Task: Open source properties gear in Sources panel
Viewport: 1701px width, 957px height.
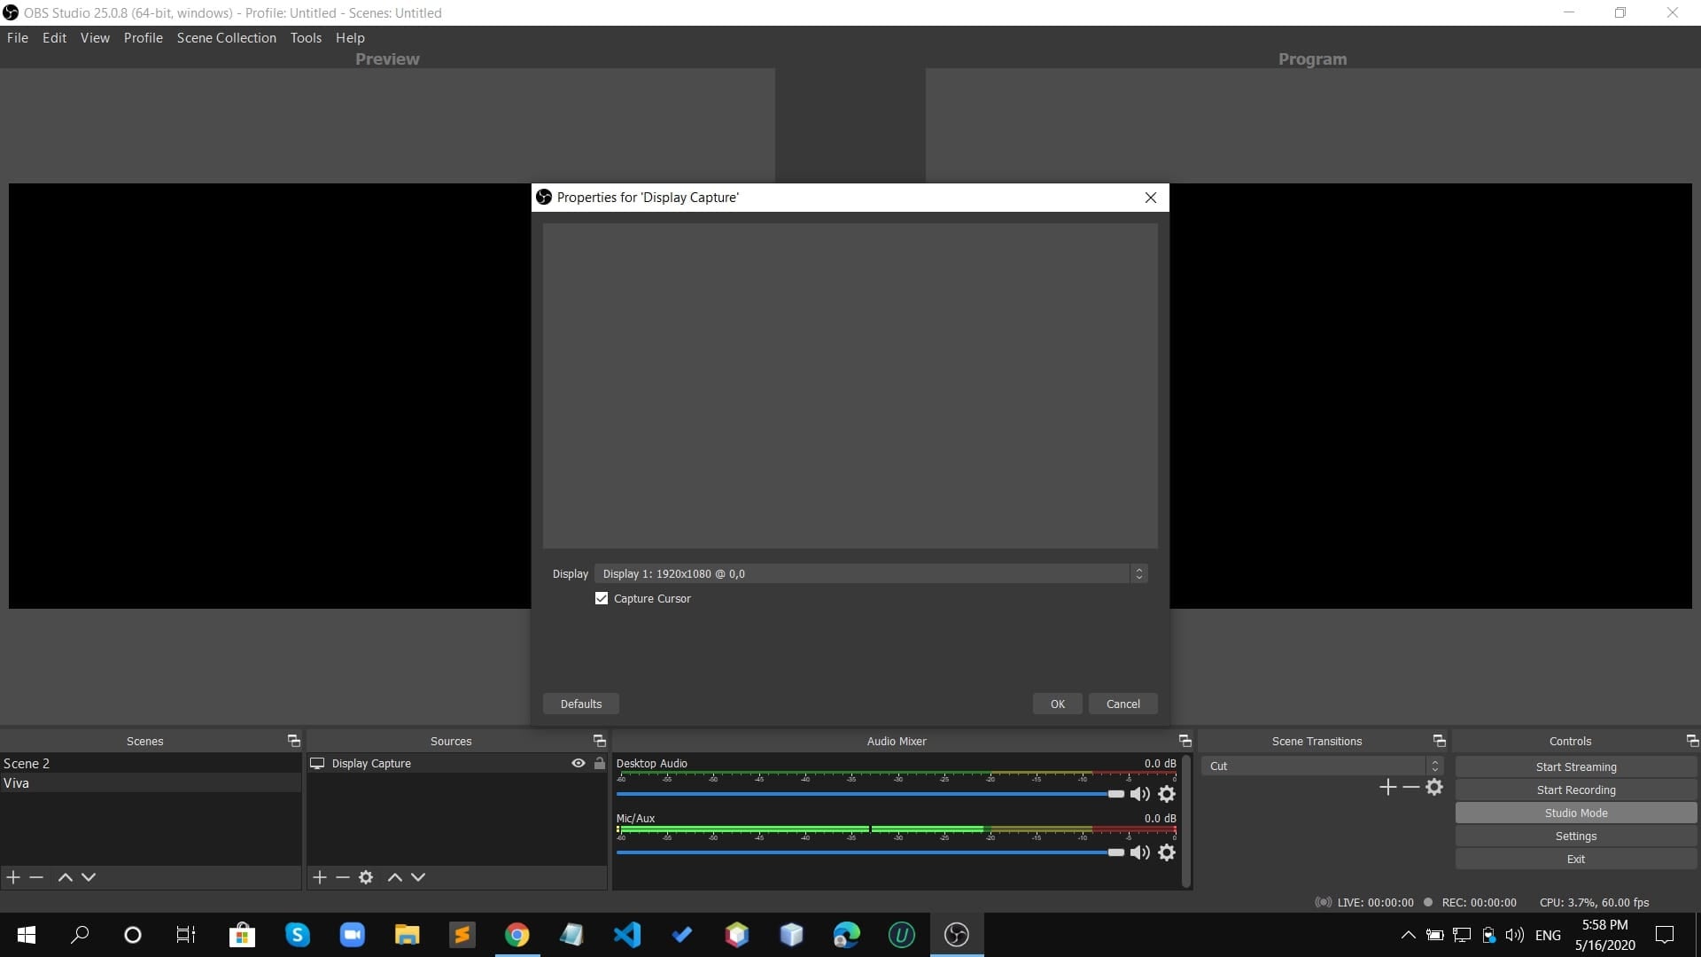Action: pyautogui.click(x=366, y=877)
